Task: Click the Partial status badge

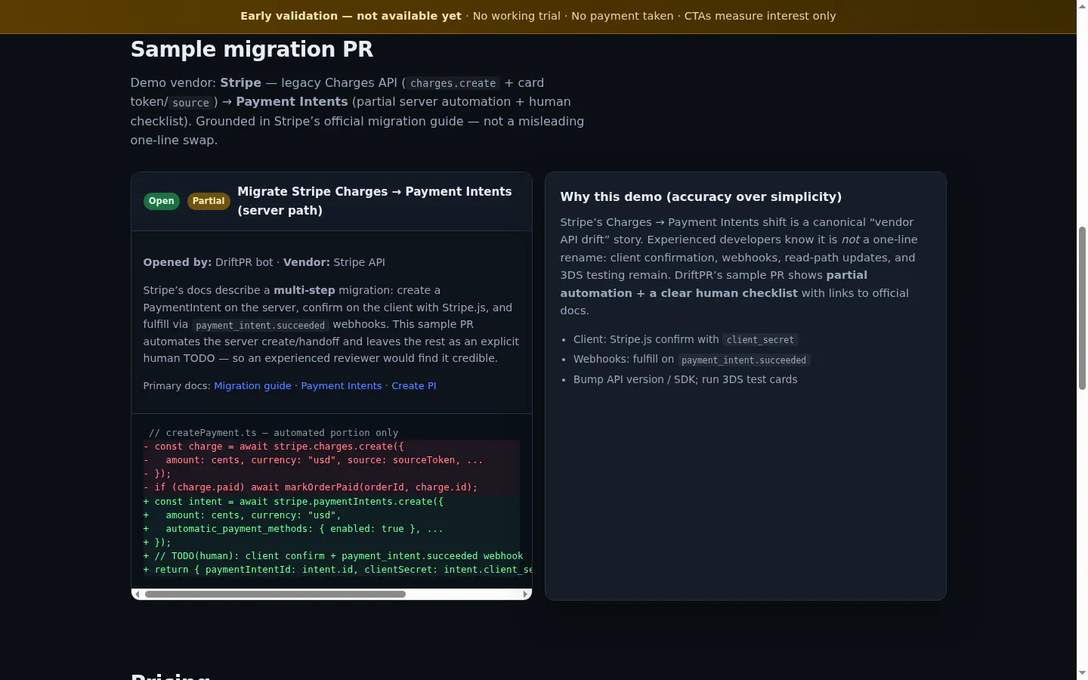Action: 209,201
